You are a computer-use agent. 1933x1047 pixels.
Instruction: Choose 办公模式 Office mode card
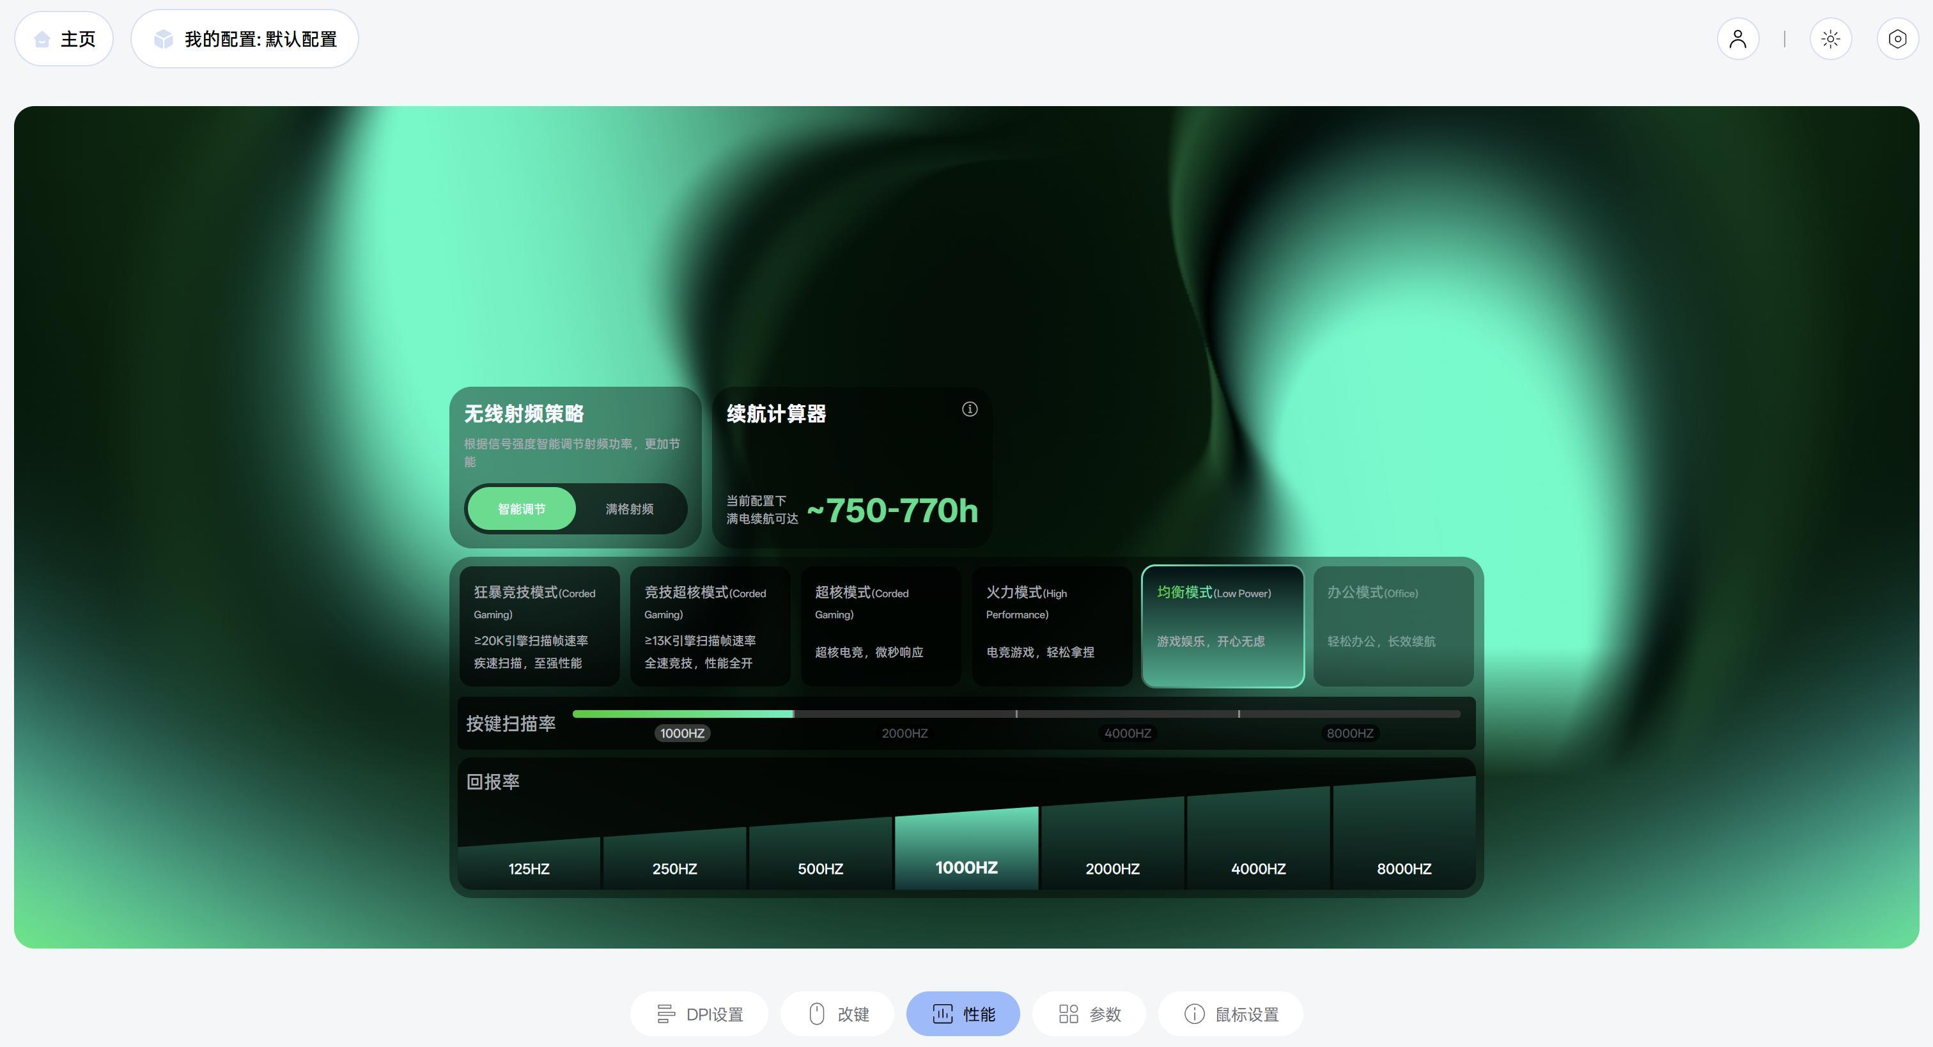(x=1393, y=625)
